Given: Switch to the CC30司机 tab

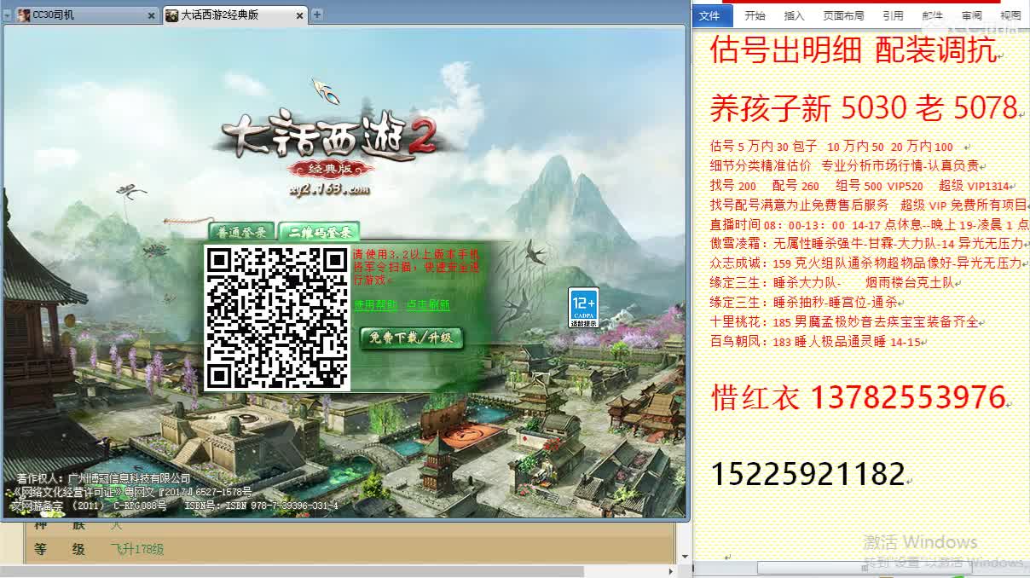Looking at the screenshot, I should click(x=85, y=15).
